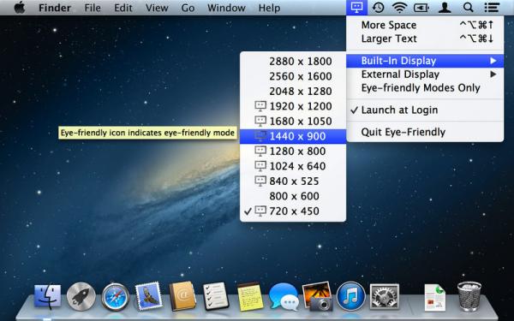Launch Safari from the Dock
The width and height of the screenshot is (514, 321).
click(x=116, y=297)
